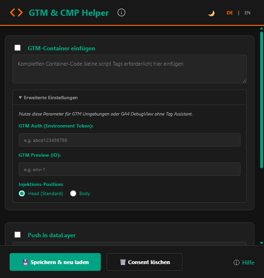
Task: Toggle dark mode with the moon icon
Action: [211, 13]
